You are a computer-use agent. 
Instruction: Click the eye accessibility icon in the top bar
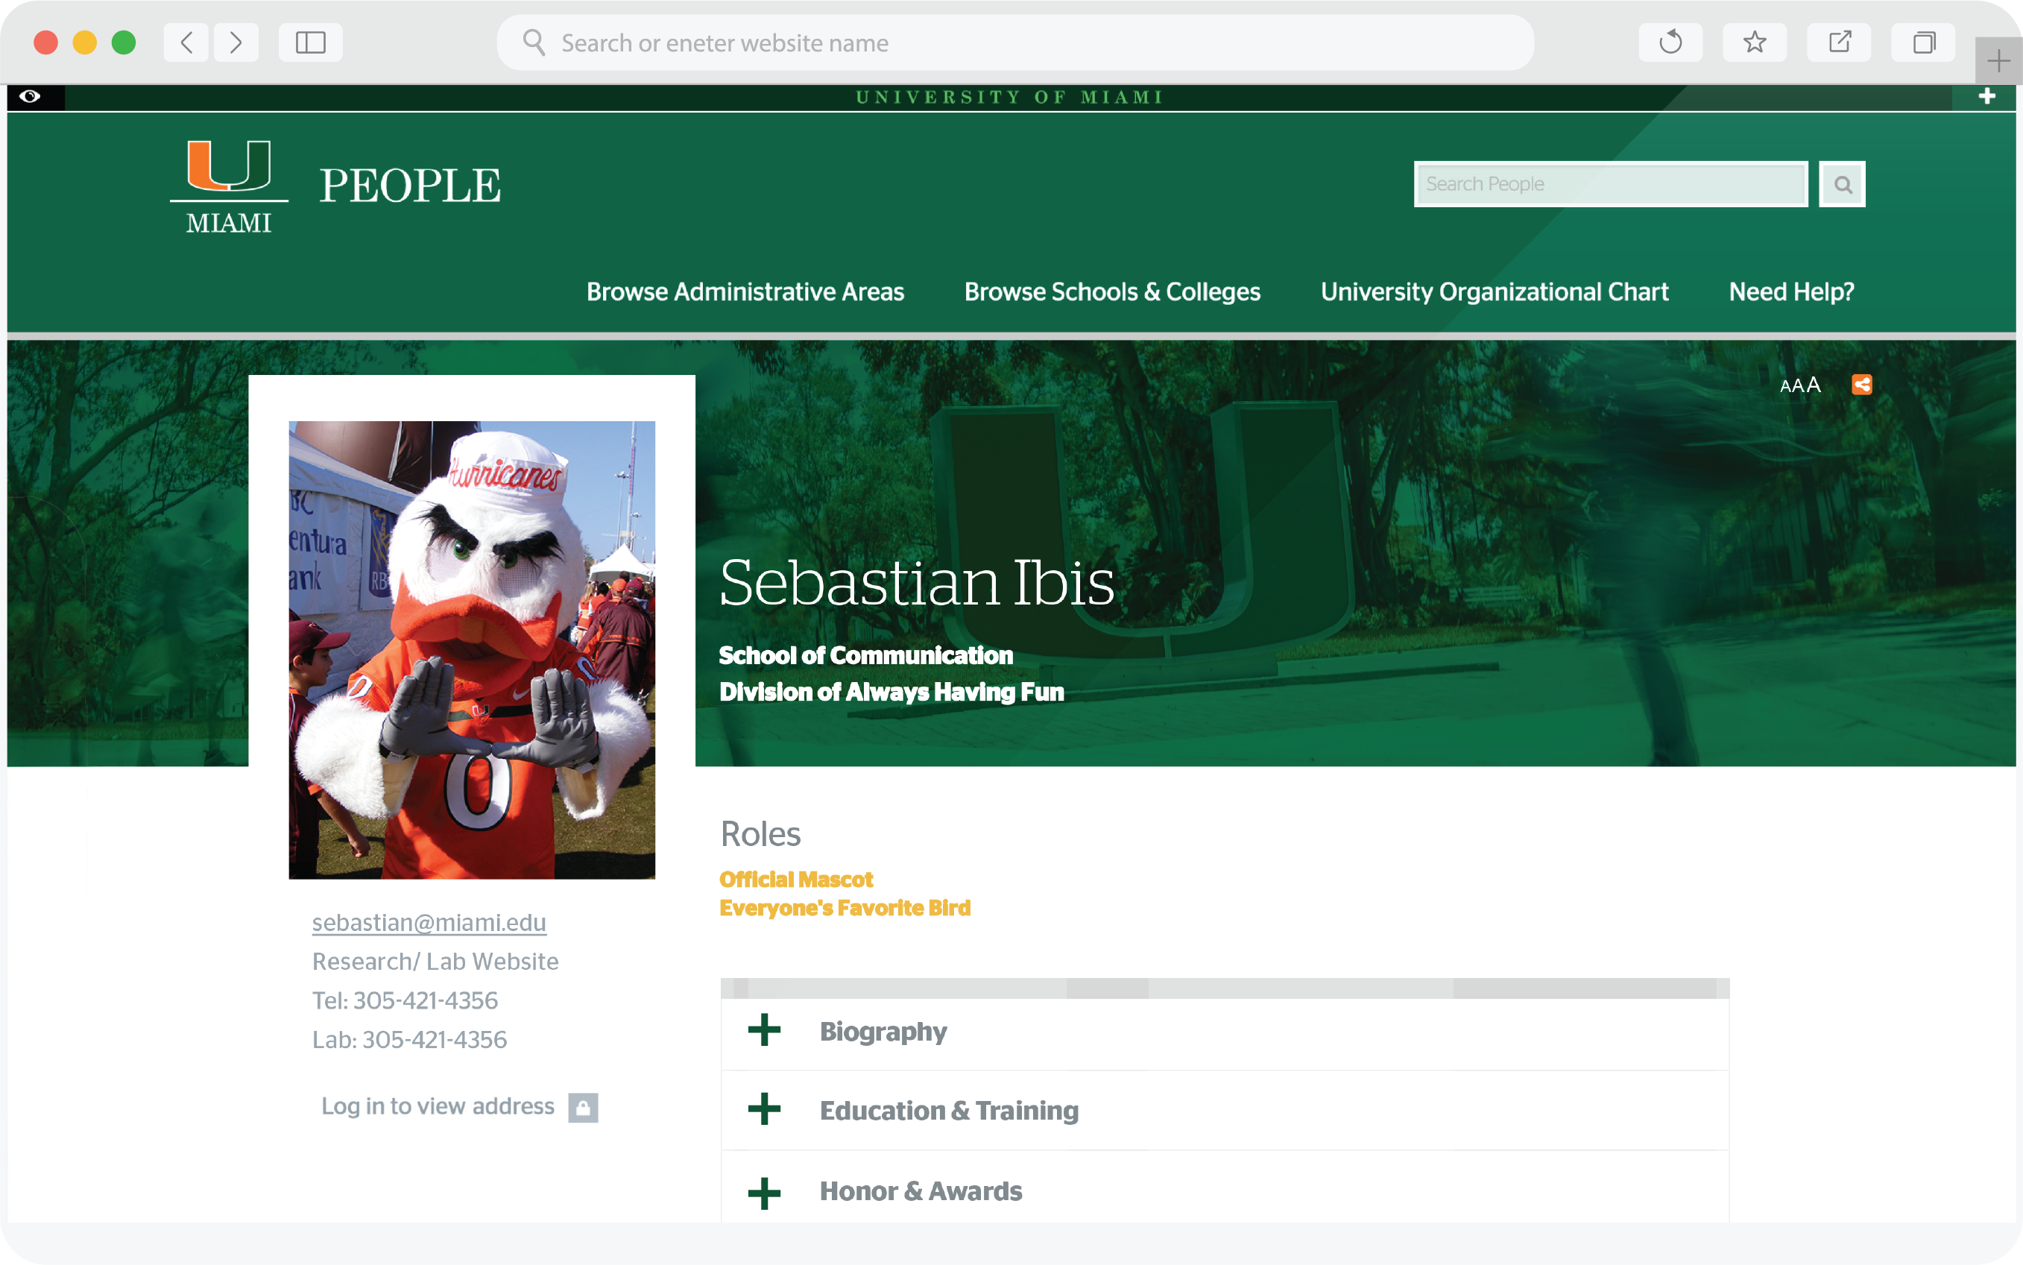click(x=30, y=96)
